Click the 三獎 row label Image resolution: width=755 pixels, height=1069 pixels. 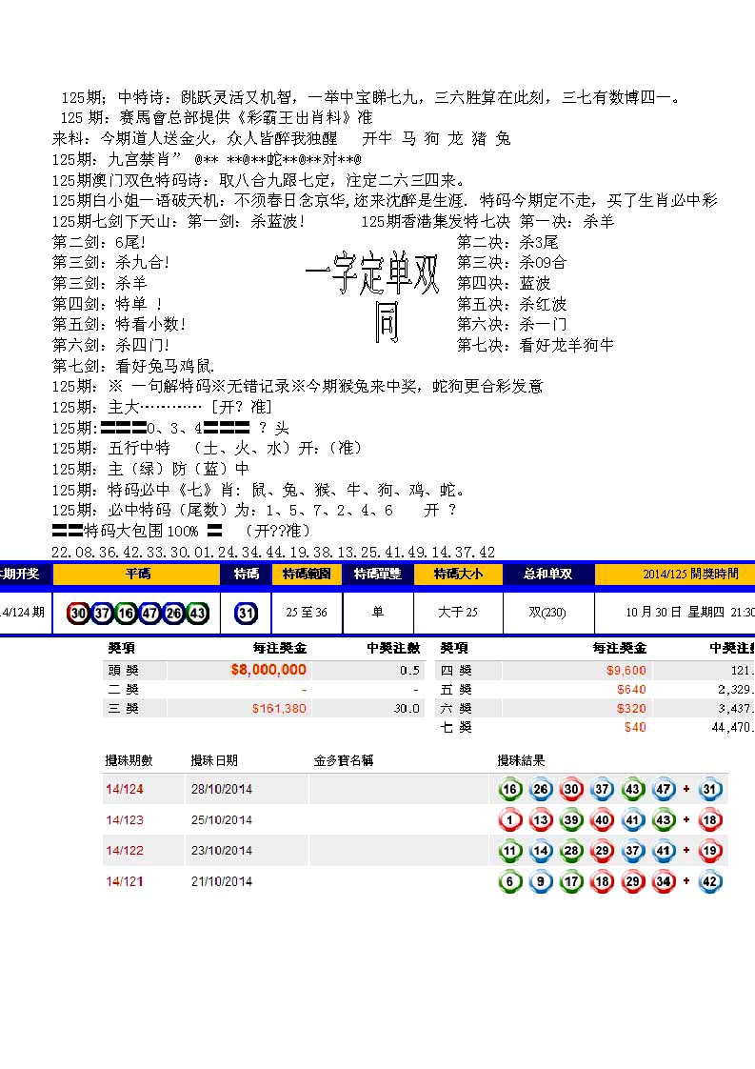pos(124,708)
